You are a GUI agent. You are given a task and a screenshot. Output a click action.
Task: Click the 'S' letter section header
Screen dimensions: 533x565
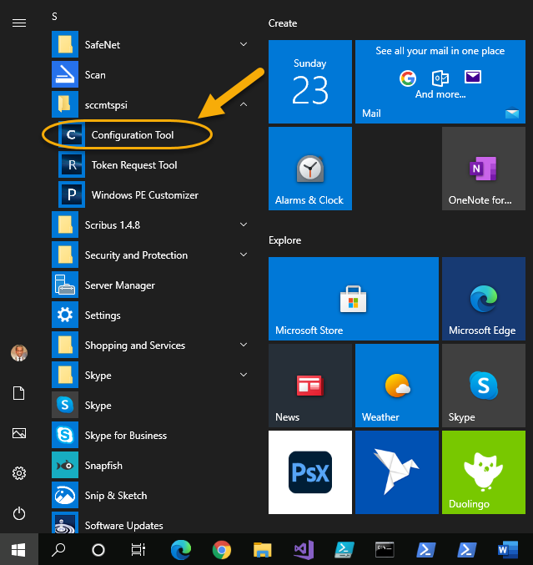tap(55, 17)
